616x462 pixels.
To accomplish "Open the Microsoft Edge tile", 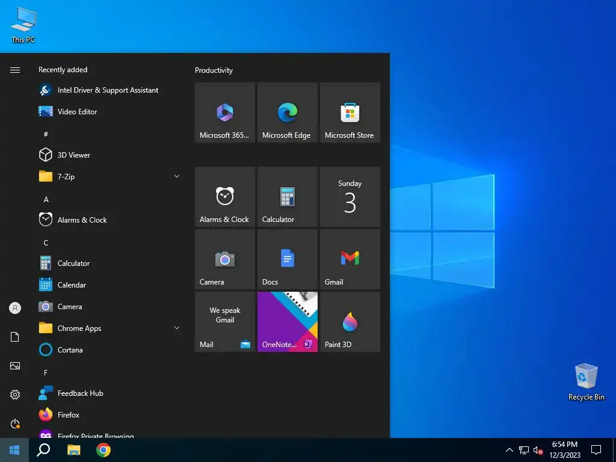I will click(287, 112).
